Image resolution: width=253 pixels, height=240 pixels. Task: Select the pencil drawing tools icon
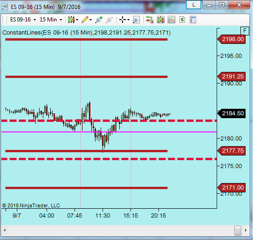click(x=85, y=20)
